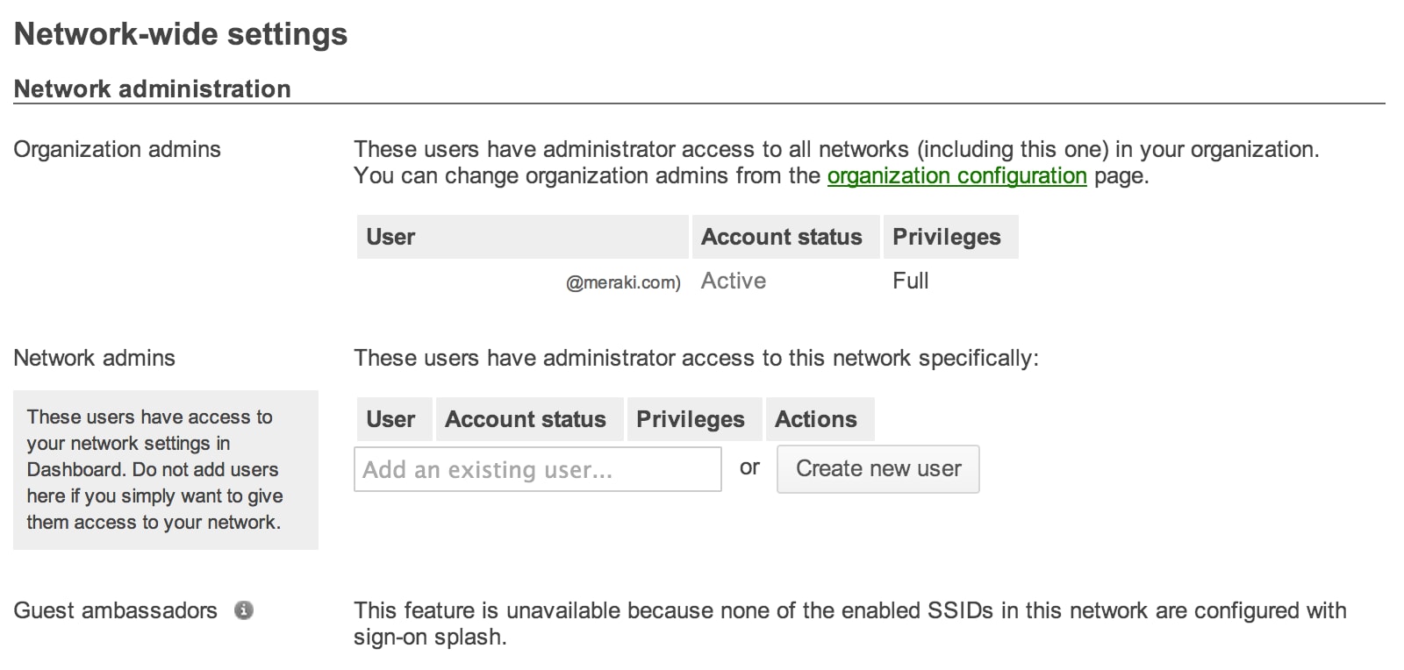Focus the Add an existing user field
The width and height of the screenshot is (1404, 670).
(x=538, y=469)
